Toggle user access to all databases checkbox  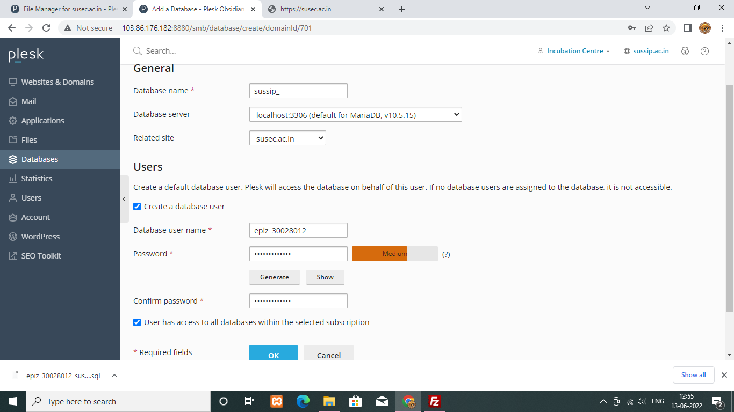[x=137, y=322]
